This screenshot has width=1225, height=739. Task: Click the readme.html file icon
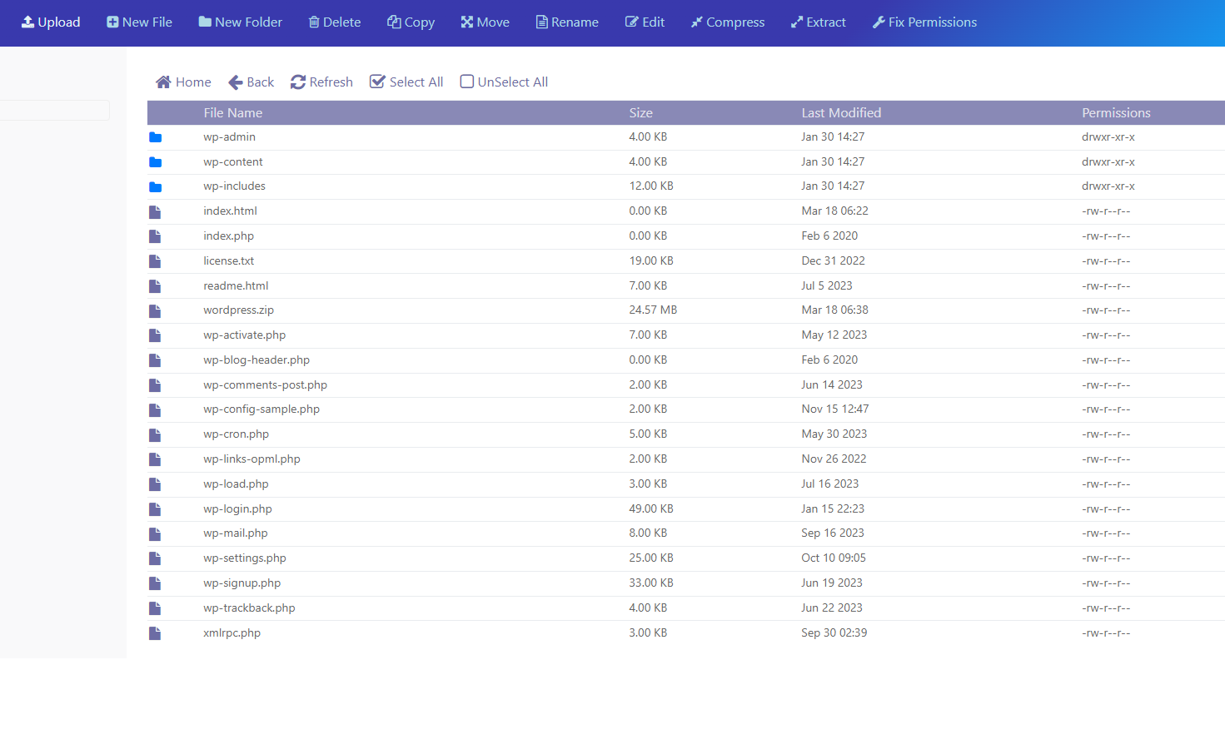(x=155, y=286)
